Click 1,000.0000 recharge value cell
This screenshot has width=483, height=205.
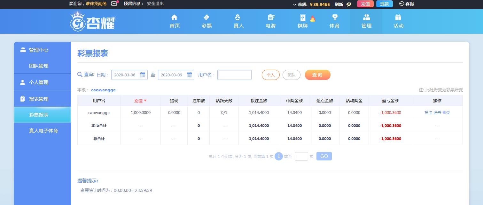tap(141, 113)
